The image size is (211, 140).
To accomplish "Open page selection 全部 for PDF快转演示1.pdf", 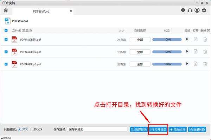I will pyautogui.click(x=140, y=40).
